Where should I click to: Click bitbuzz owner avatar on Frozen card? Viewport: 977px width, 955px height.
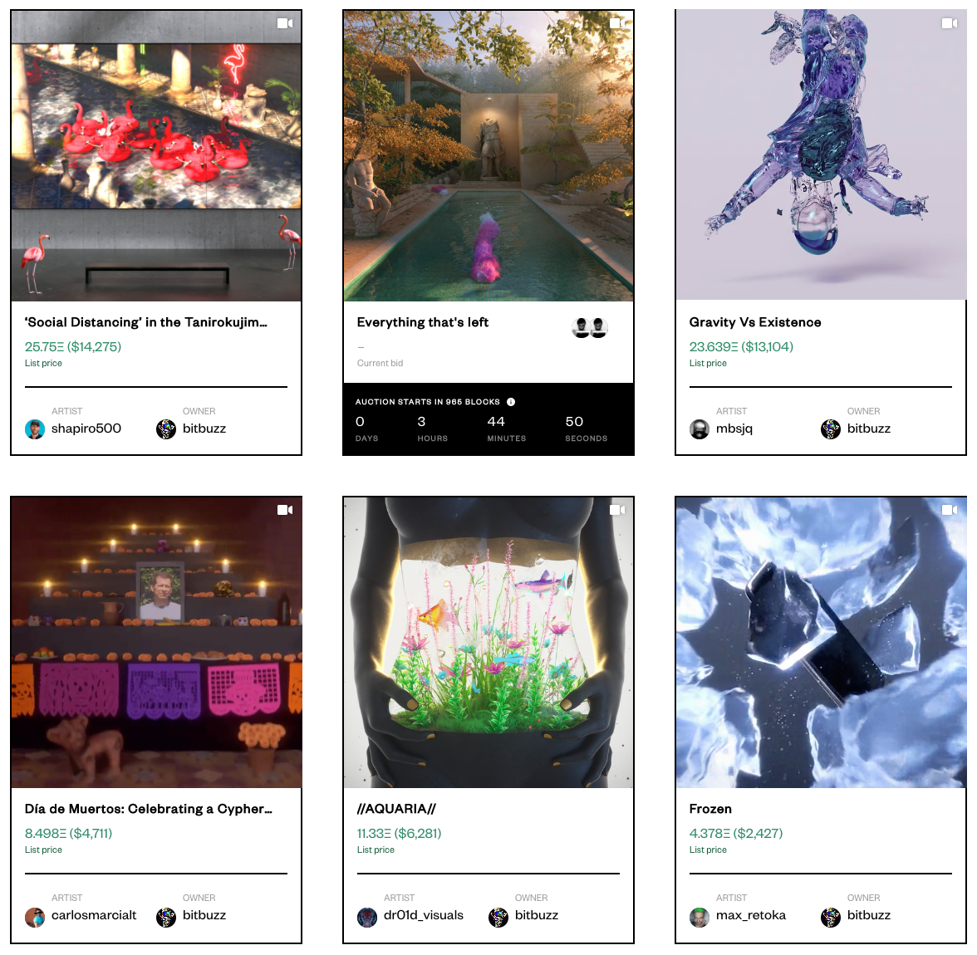click(x=831, y=916)
